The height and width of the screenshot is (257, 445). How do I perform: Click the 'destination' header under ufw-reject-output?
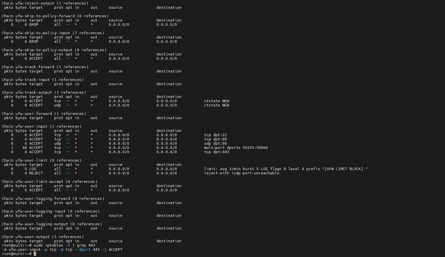pos(169,8)
